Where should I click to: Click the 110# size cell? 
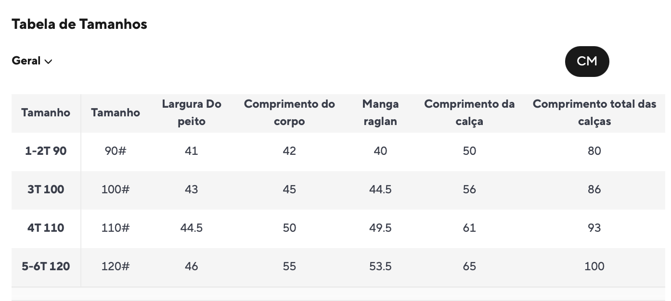click(x=116, y=228)
